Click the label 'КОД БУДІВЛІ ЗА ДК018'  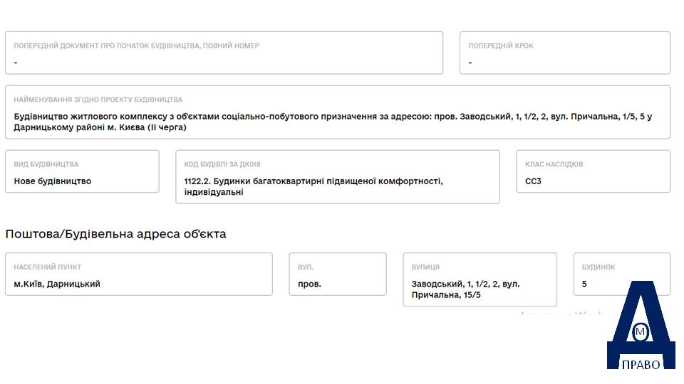pyautogui.click(x=222, y=164)
